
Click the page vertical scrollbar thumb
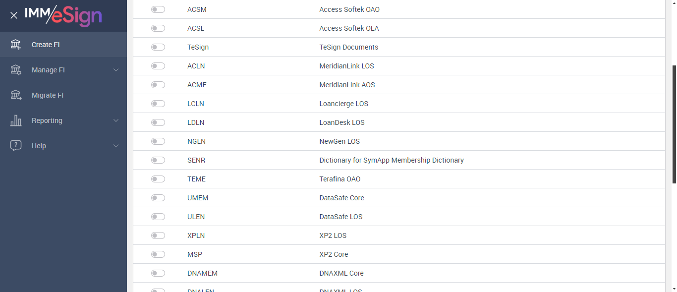[x=674, y=124]
